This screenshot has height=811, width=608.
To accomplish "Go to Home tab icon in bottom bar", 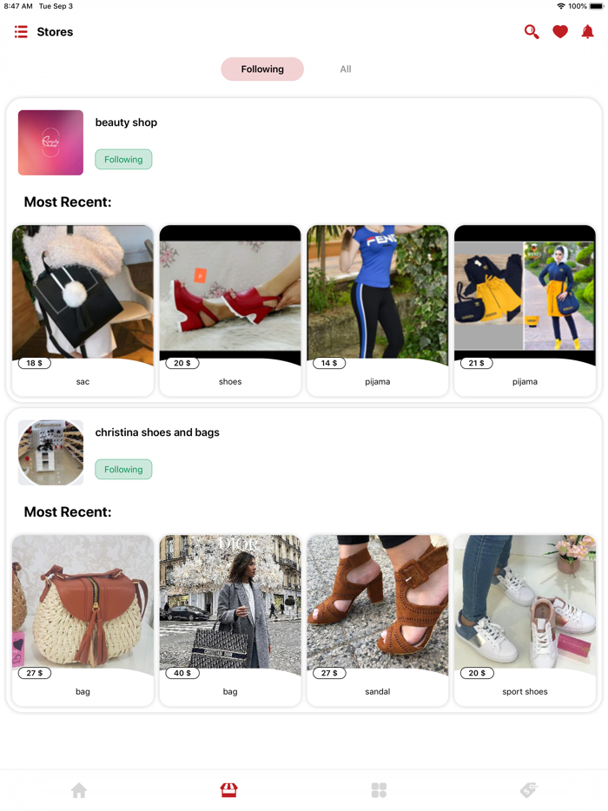I will tap(79, 790).
